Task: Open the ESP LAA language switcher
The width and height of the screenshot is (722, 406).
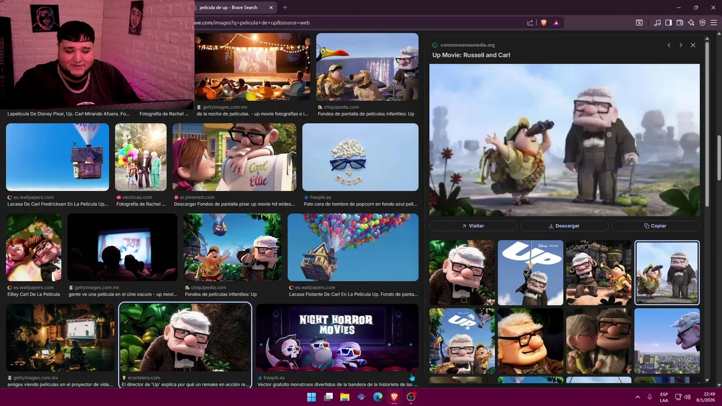Action: (x=664, y=397)
